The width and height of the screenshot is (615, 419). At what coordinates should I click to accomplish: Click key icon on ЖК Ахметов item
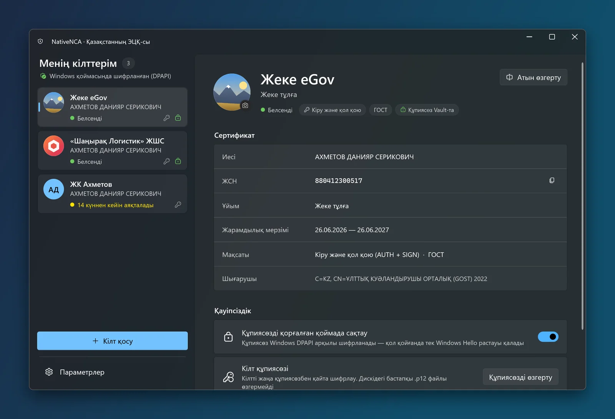click(x=178, y=205)
